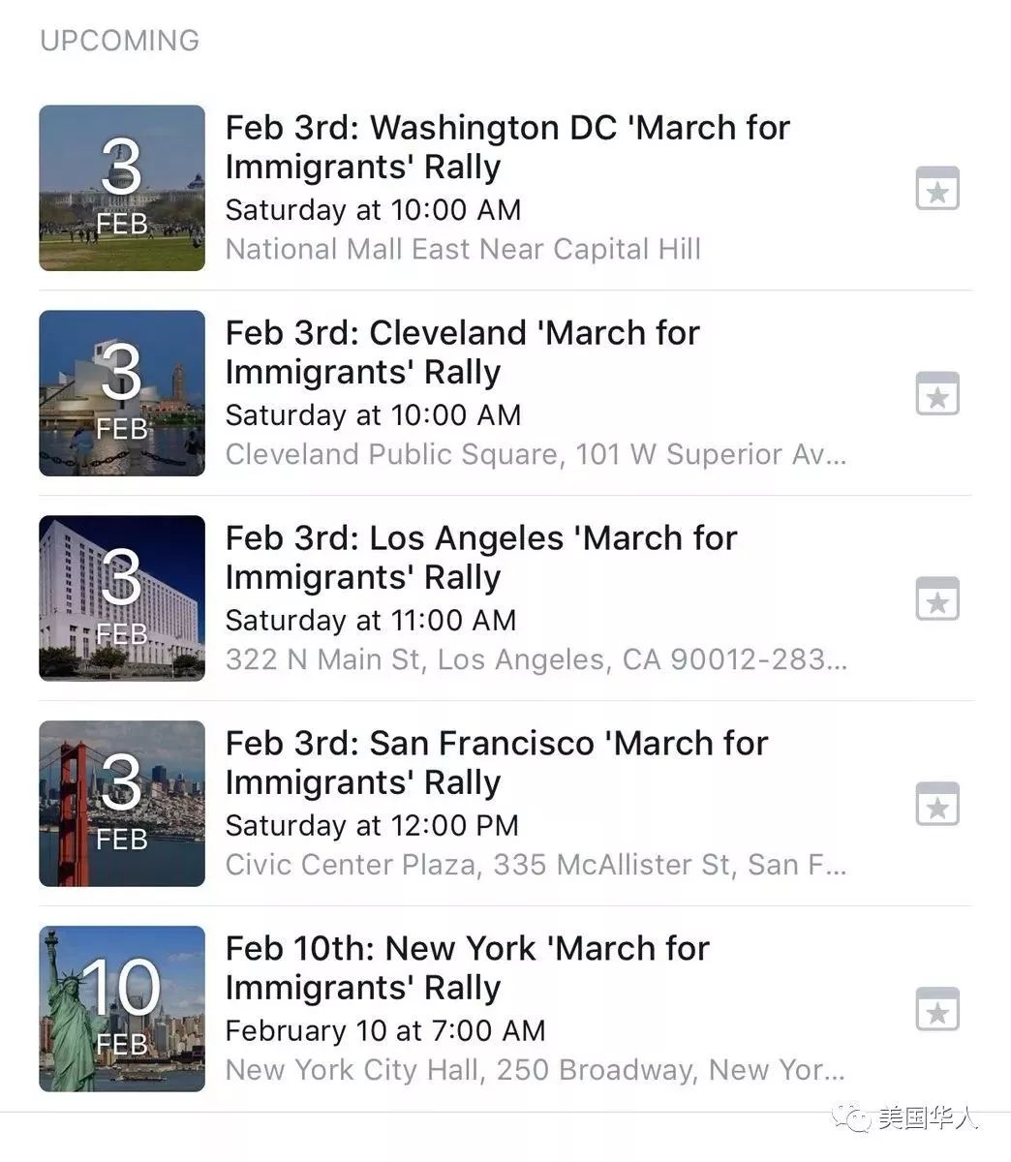Select the Civic Center Plaza address line

[x=536, y=865]
